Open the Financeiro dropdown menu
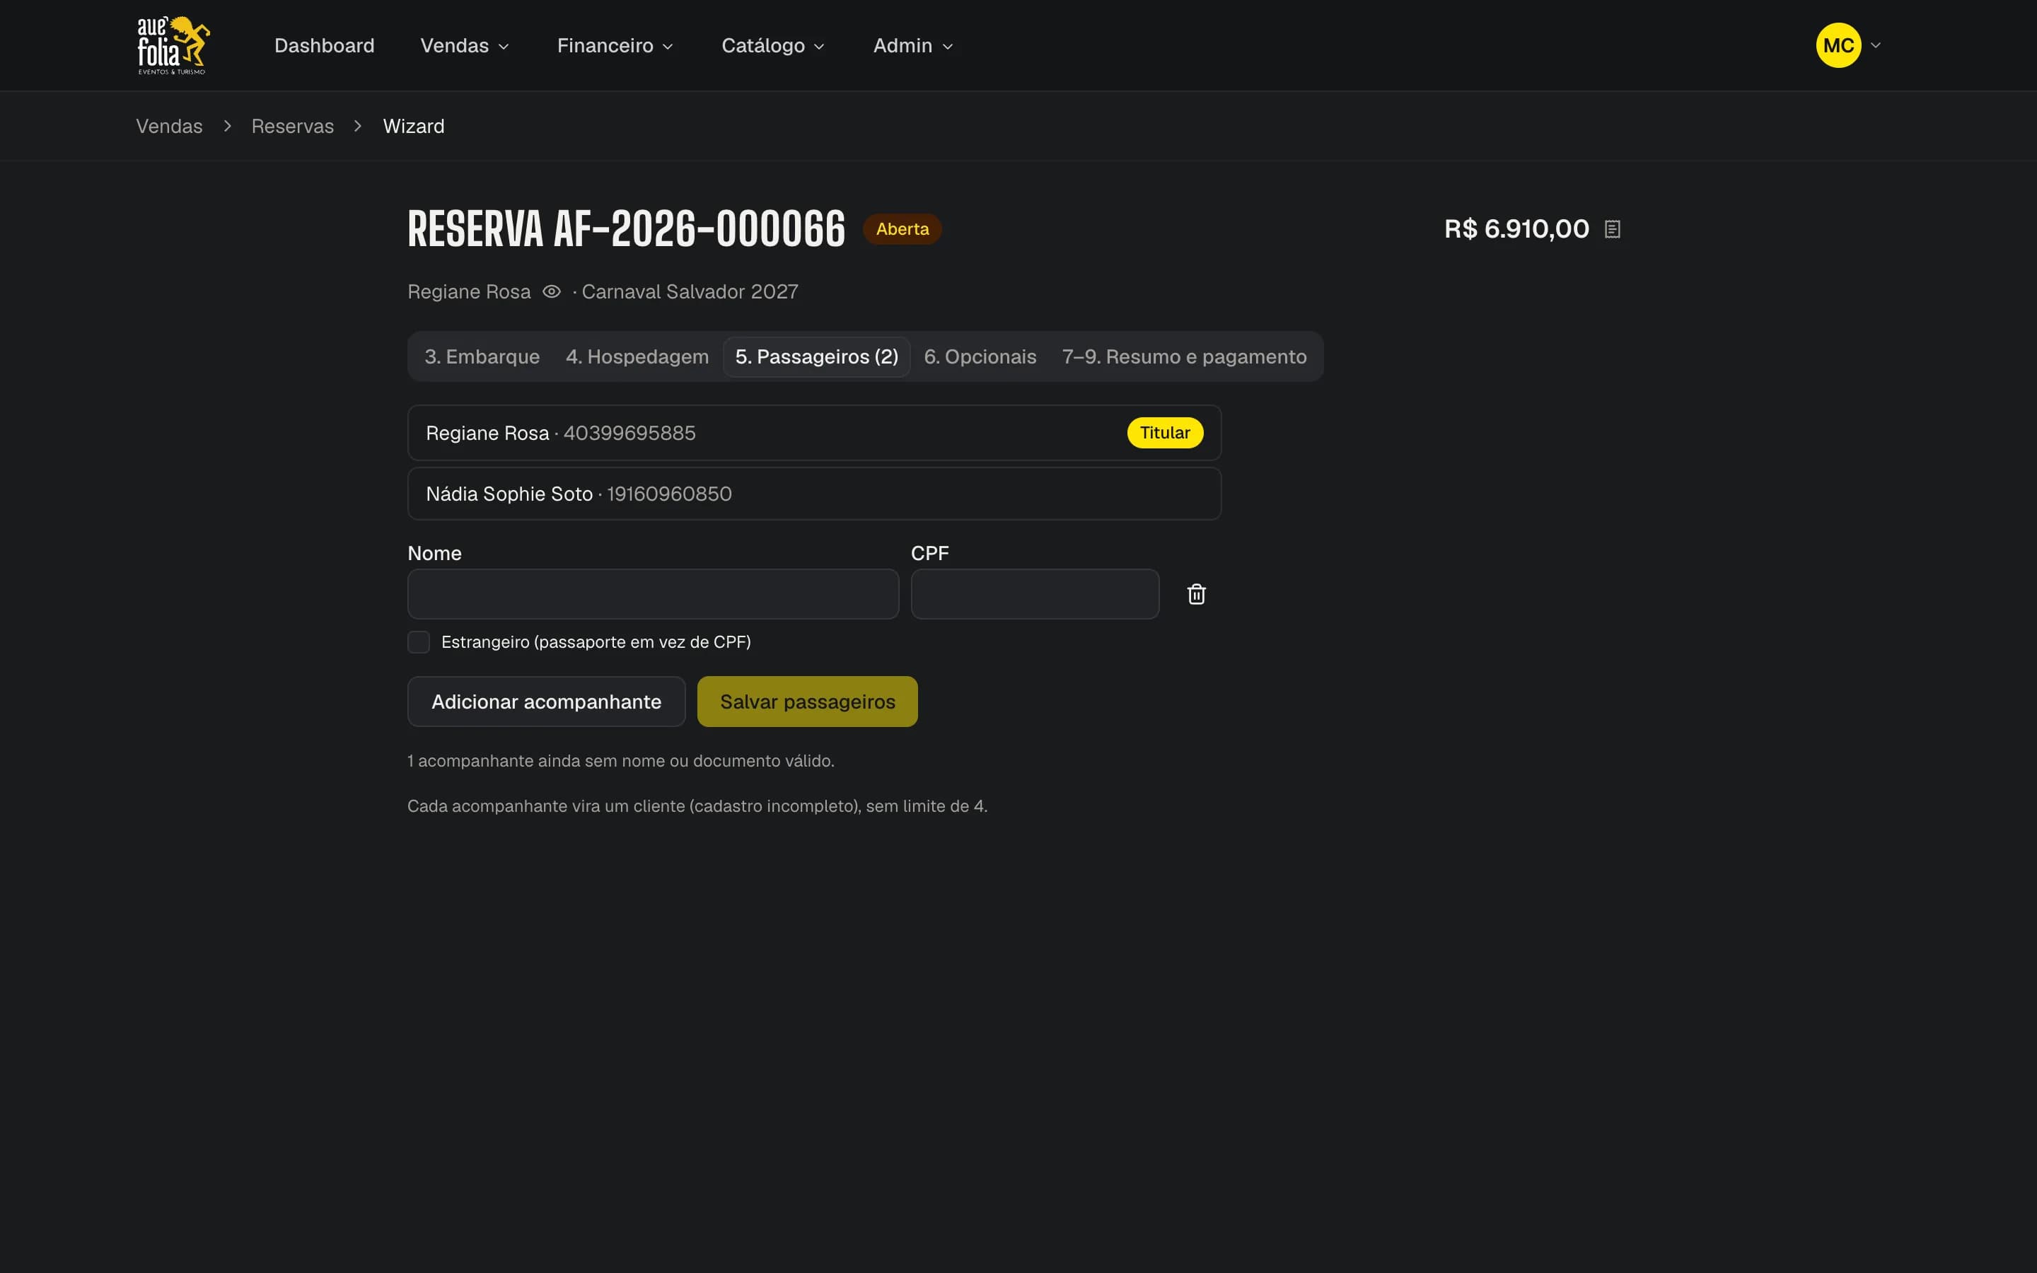The width and height of the screenshot is (2037, 1273). (x=615, y=45)
